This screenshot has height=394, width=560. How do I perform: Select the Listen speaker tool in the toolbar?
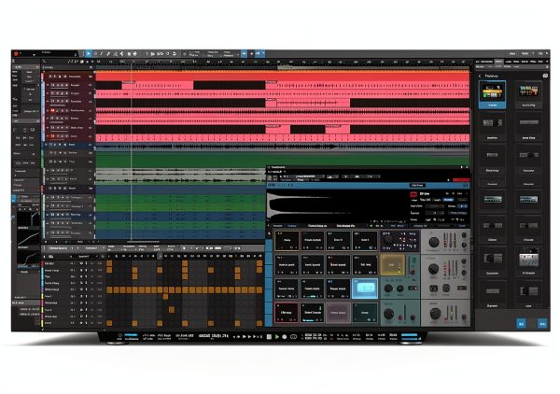(x=135, y=53)
